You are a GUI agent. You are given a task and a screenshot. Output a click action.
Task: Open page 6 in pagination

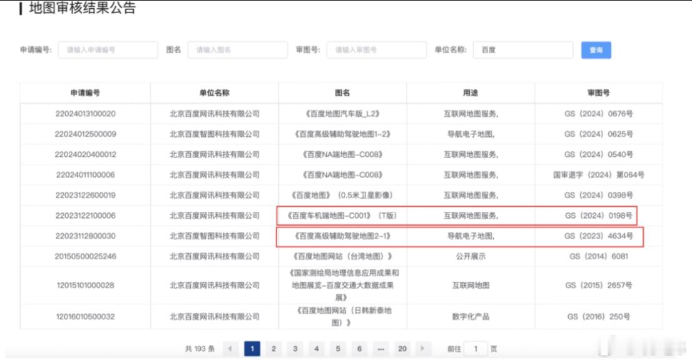coord(359,349)
